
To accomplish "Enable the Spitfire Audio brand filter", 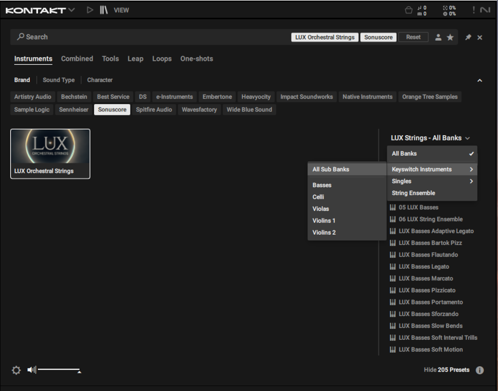I will pos(154,110).
